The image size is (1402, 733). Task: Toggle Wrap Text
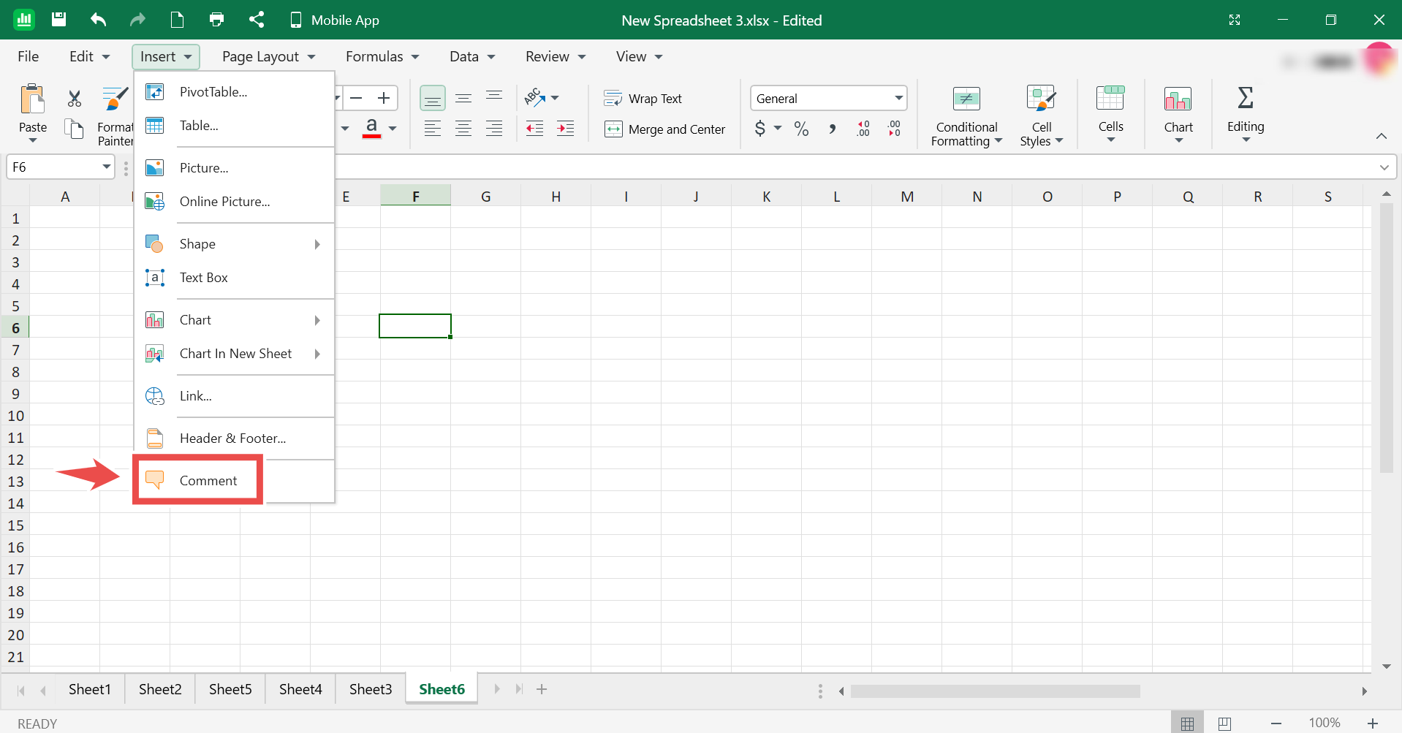point(643,99)
